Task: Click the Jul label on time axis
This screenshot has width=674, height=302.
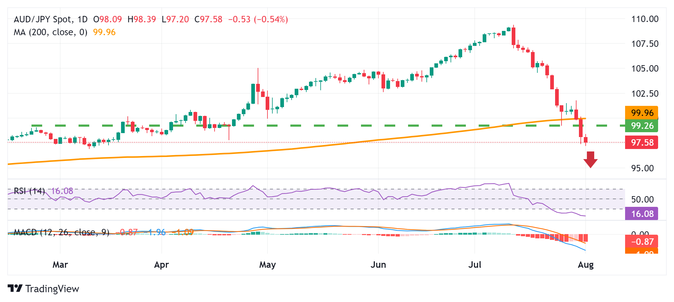Action: pyautogui.click(x=475, y=265)
